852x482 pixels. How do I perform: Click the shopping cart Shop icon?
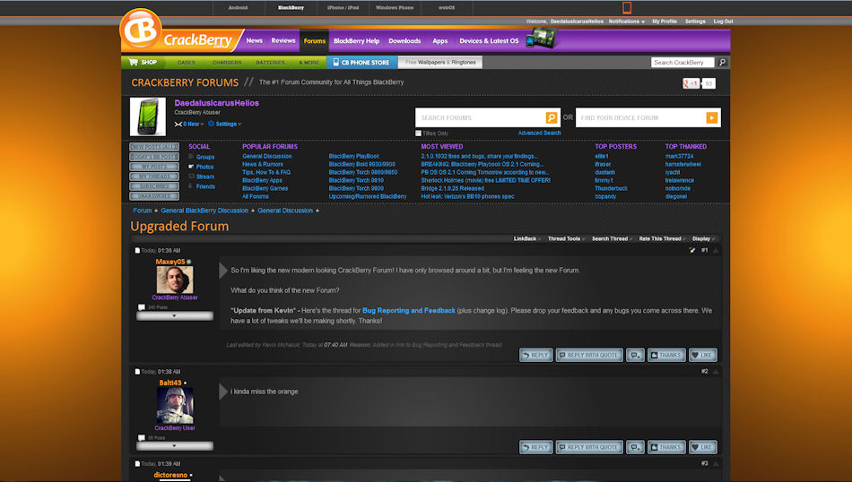pos(133,62)
